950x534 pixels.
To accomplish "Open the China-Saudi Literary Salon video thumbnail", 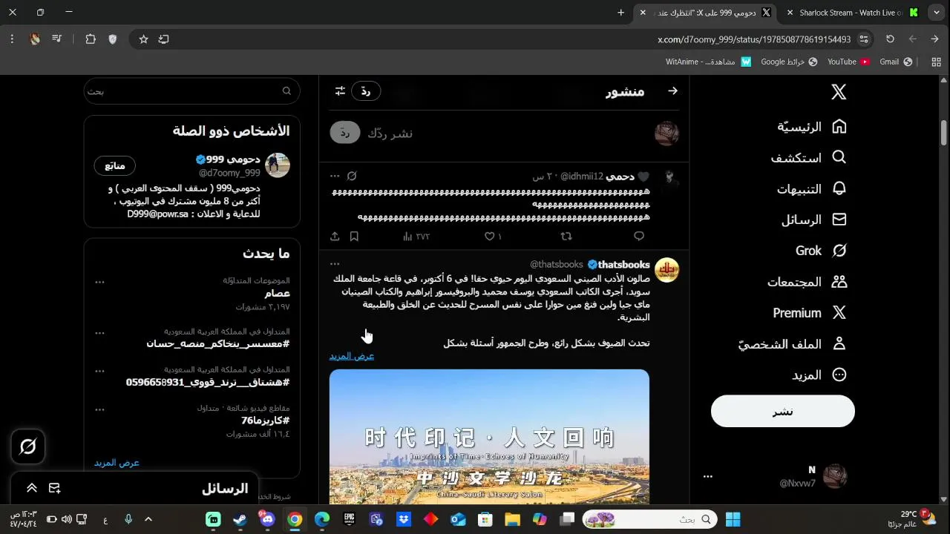I will (x=489, y=437).
